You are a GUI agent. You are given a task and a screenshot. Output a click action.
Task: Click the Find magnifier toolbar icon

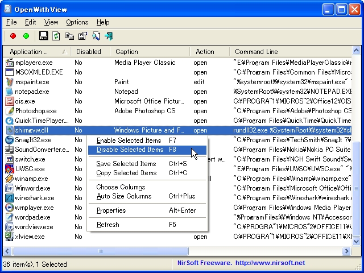click(x=96, y=36)
